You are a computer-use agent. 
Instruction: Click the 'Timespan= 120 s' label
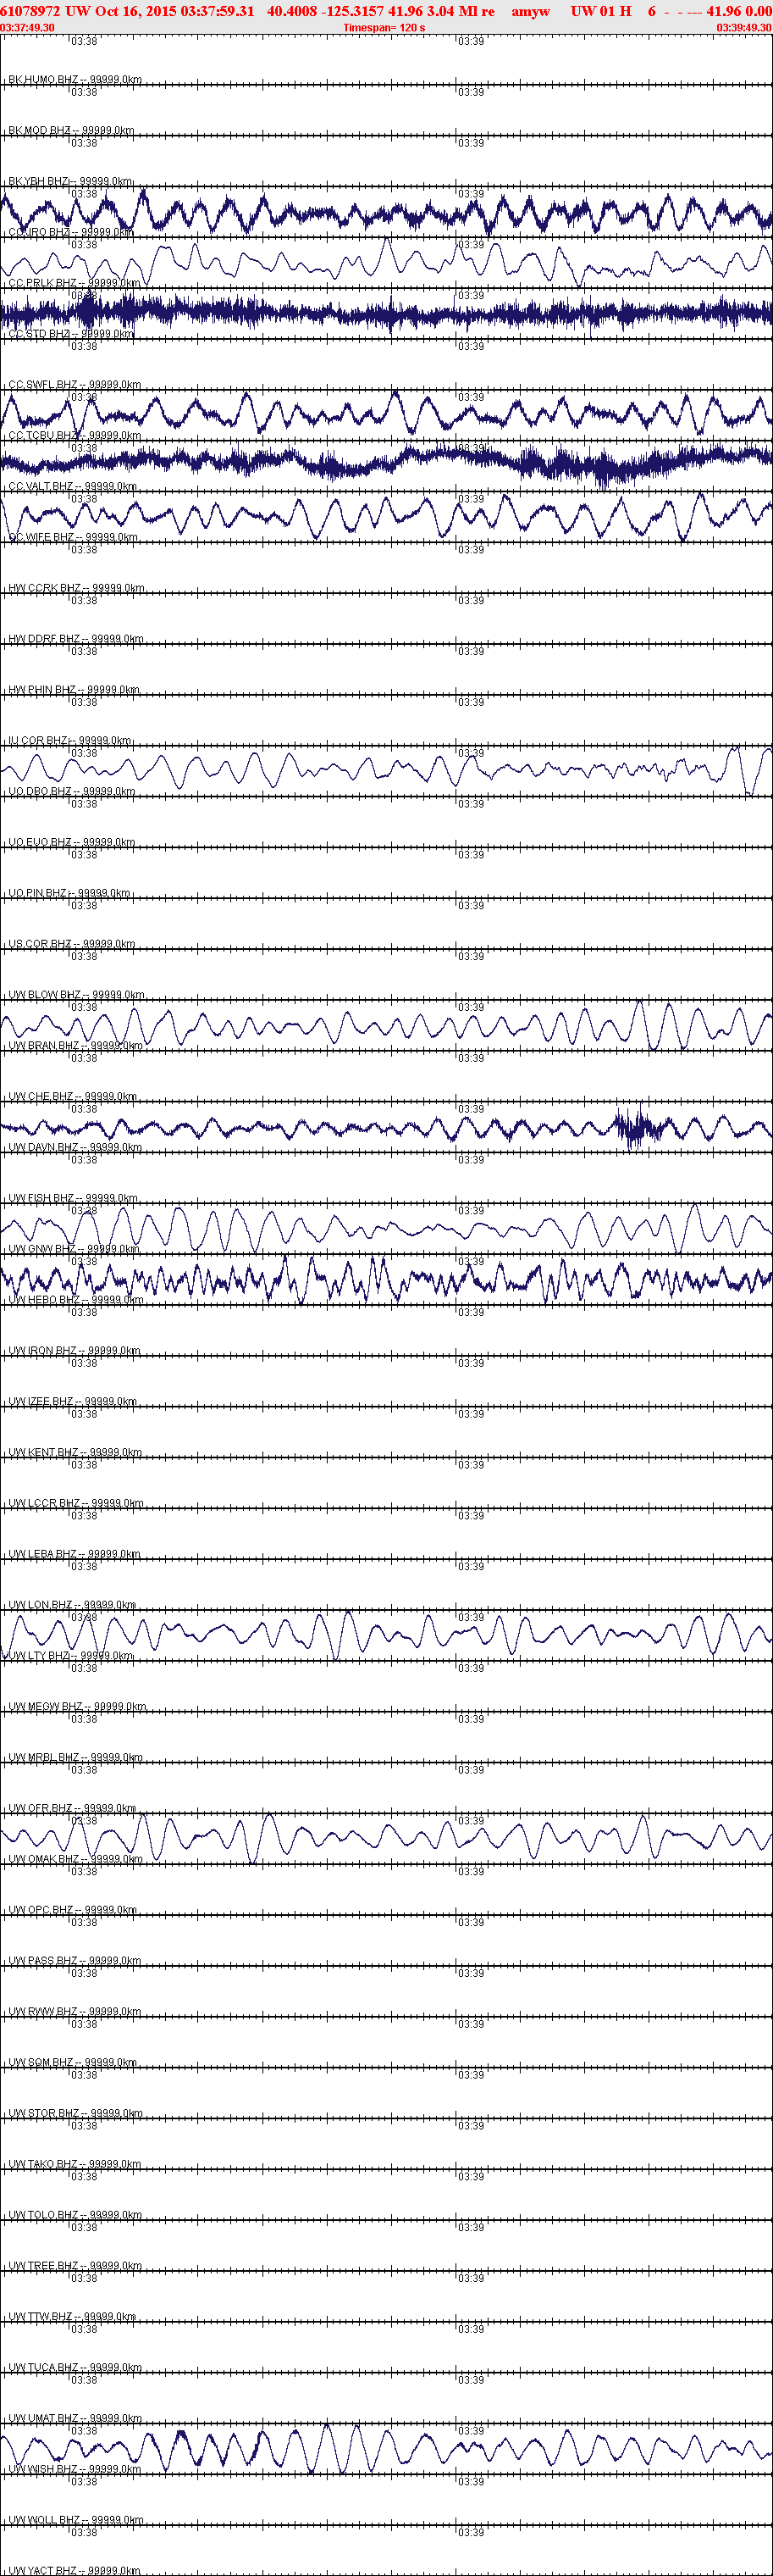click(x=384, y=28)
